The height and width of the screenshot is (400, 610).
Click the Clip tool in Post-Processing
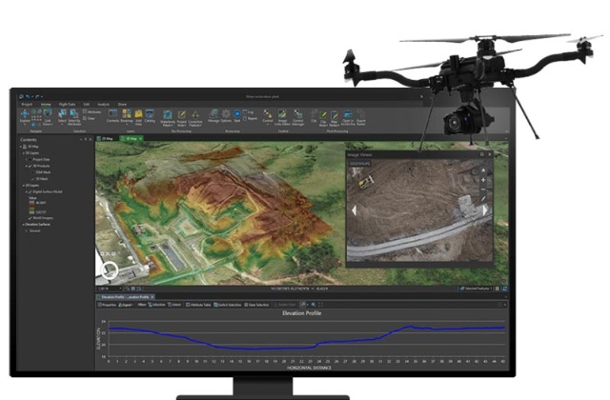[x=314, y=116]
